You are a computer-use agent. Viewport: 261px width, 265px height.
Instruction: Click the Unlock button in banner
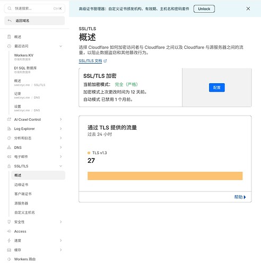(x=204, y=8)
